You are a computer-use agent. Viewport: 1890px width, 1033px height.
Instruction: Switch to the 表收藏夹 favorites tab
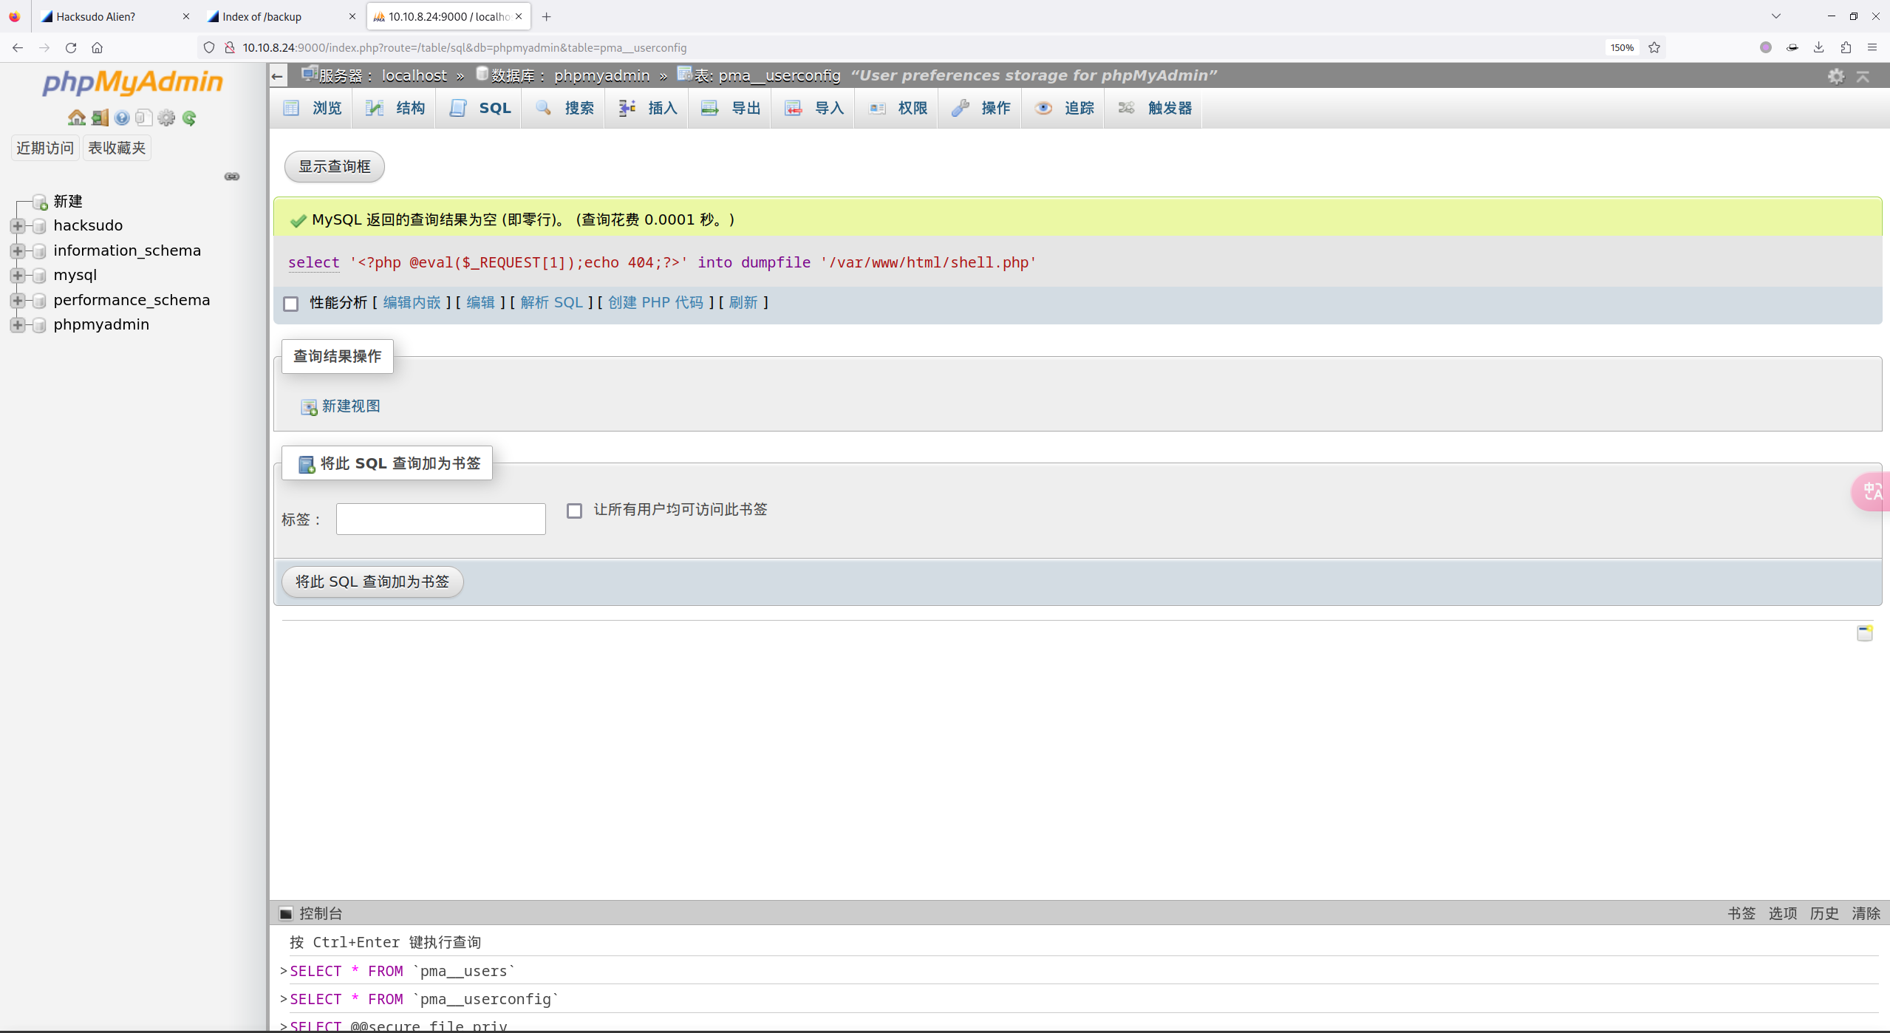point(117,148)
